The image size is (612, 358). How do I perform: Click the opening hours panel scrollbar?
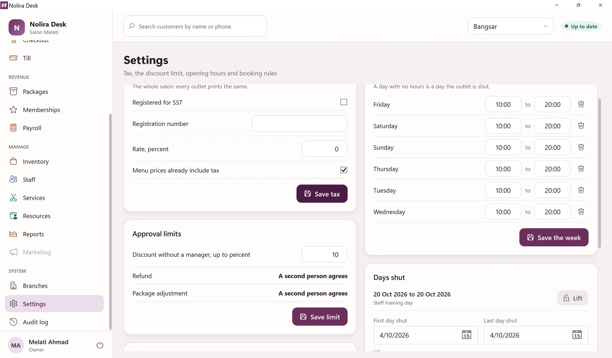point(599,173)
